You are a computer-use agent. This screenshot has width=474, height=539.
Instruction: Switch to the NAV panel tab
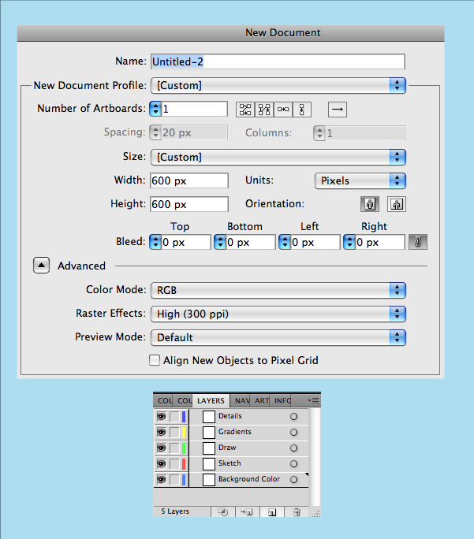tap(242, 400)
